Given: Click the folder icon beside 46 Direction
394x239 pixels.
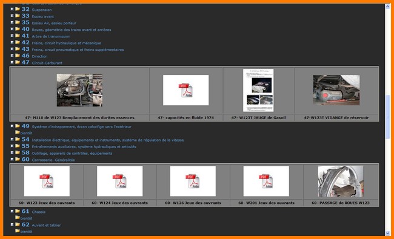Looking at the screenshot, I should point(18,56).
